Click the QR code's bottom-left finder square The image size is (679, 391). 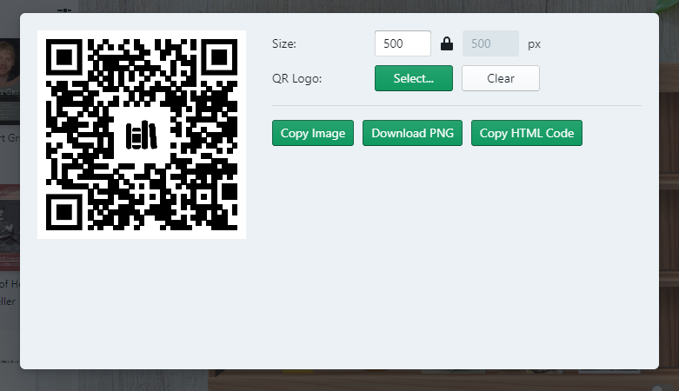tap(64, 211)
